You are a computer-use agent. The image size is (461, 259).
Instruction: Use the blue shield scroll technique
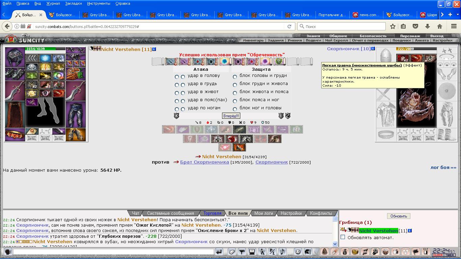tap(212, 61)
